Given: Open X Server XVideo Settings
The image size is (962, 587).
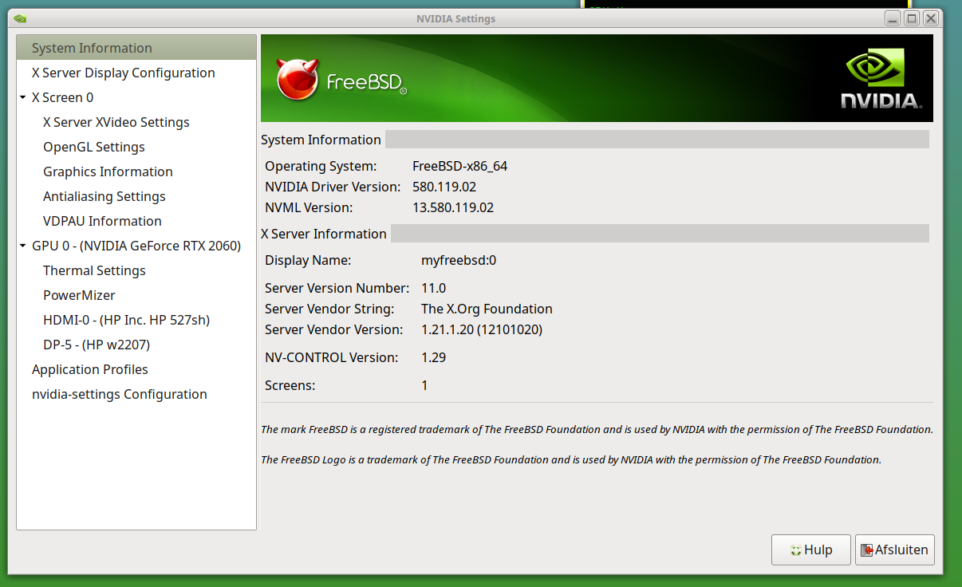Looking at the screenshot, I should point(116,122).
